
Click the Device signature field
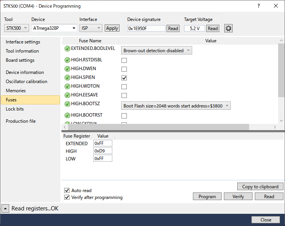[x=146, y=29]
